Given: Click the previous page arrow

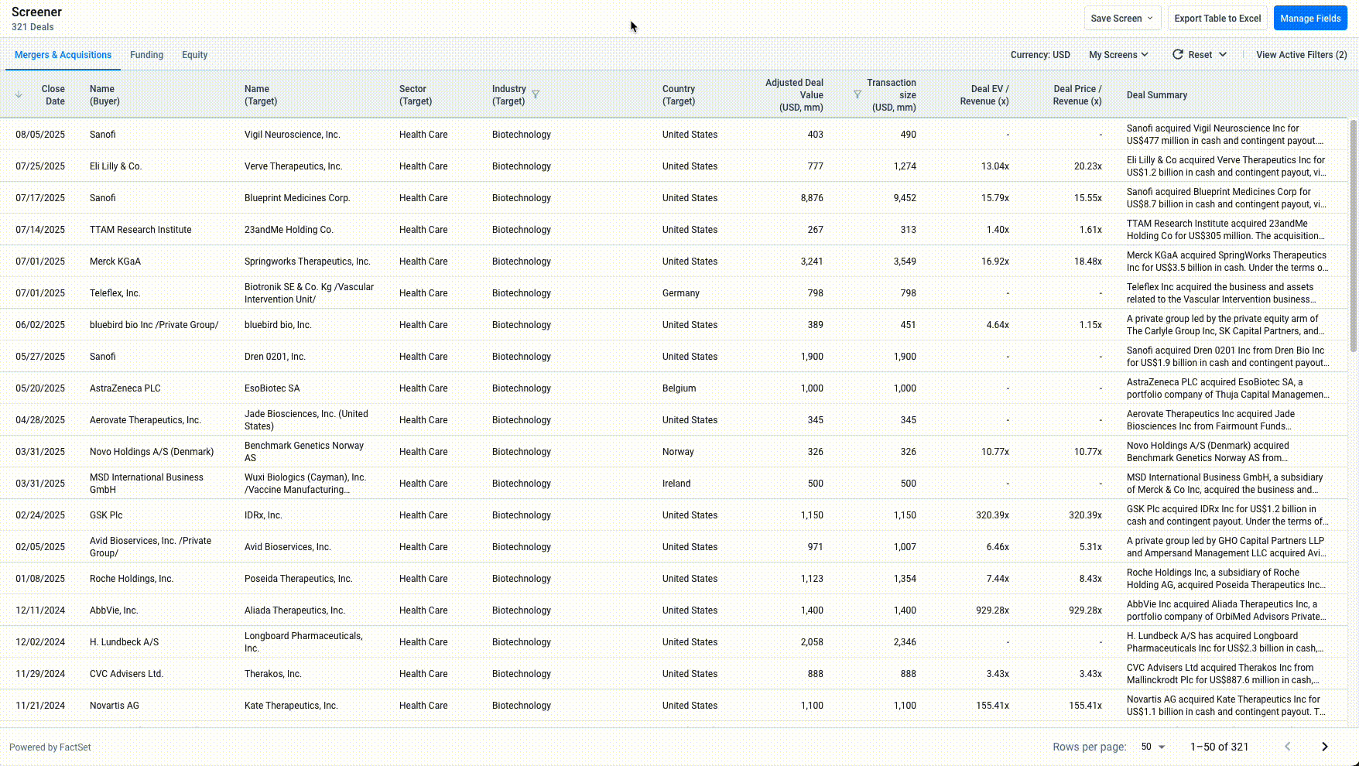Looking at the screenshot, I should 1288,747.
